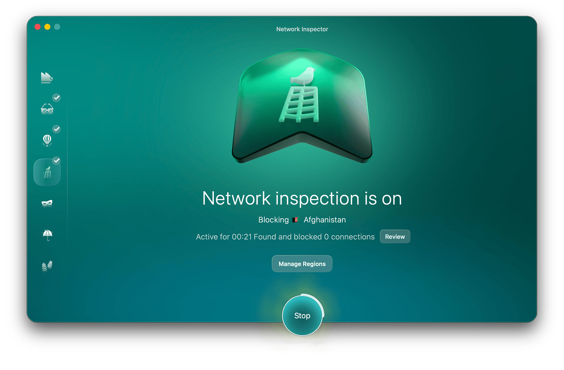The width and height of the screenshot is (564, 370).
Task: Click 'Network inspection is on' heading
Action: [302, 198]
